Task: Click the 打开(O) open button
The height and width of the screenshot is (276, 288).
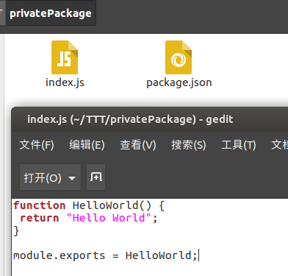Action: (43, 177)
